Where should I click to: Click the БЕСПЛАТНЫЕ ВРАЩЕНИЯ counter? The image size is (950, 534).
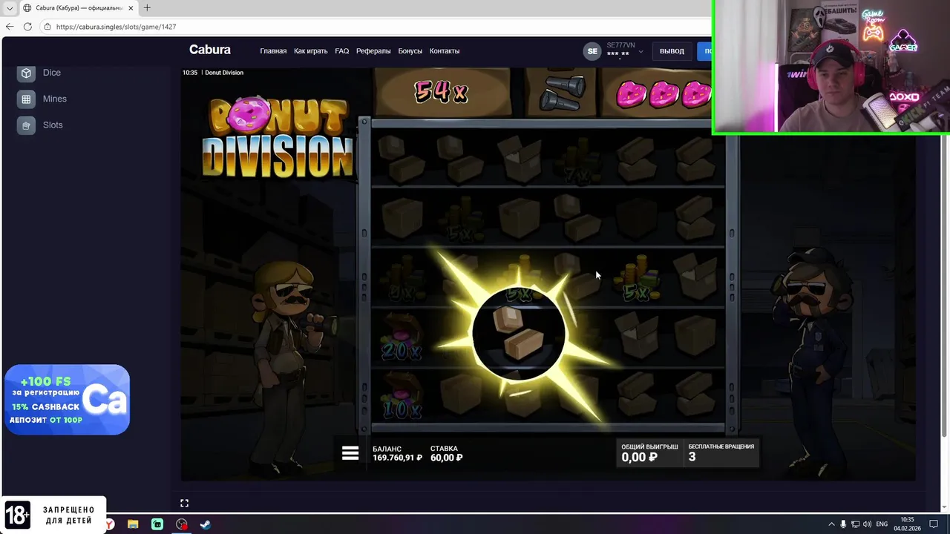point(721,452)
